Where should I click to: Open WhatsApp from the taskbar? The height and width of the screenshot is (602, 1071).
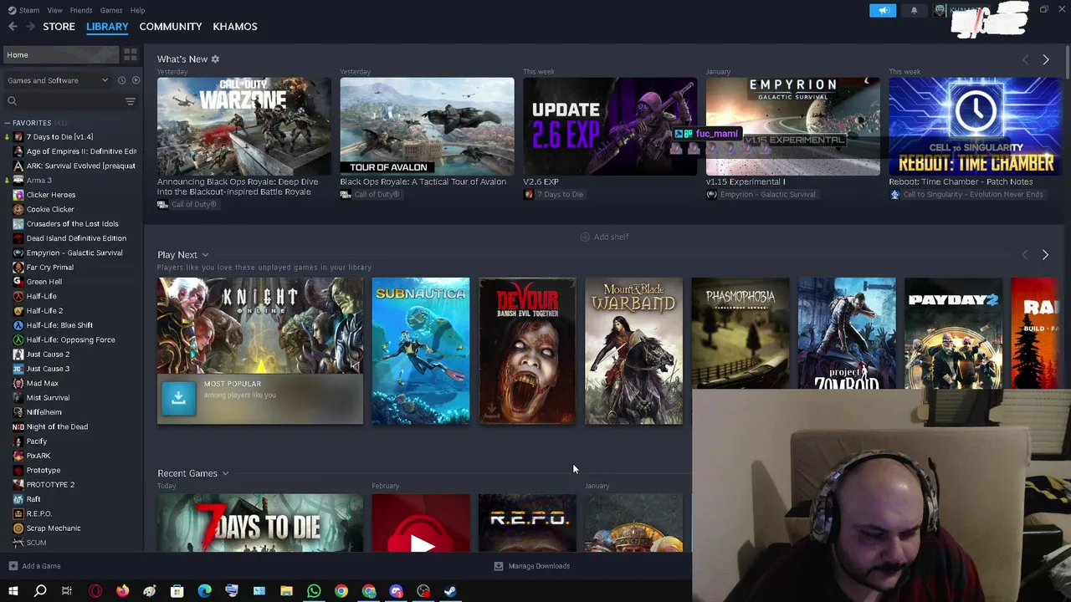tap(314, 591)
